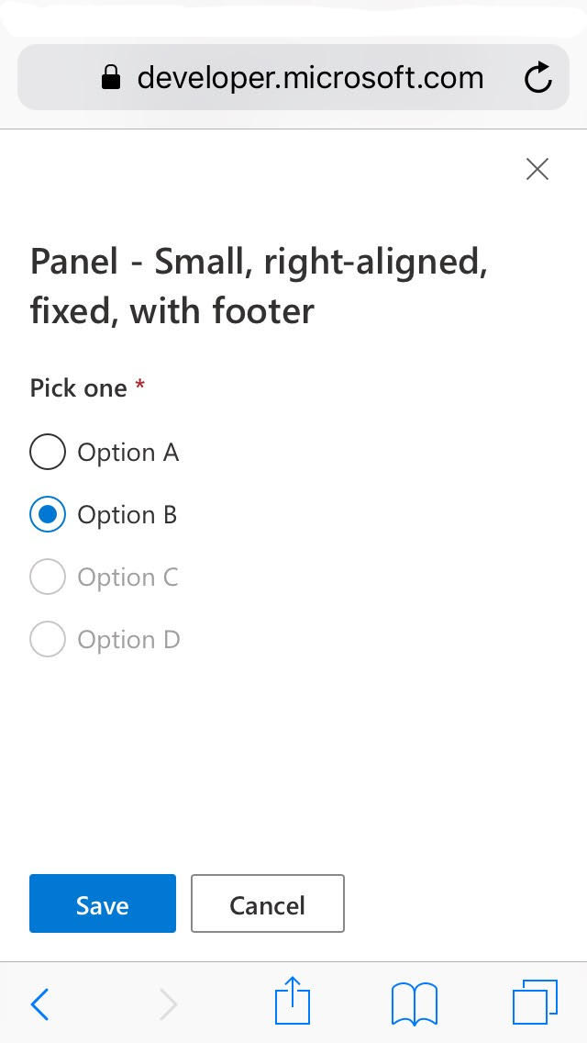Dismiss the panel with the X icon

click(x=537, y=169)
